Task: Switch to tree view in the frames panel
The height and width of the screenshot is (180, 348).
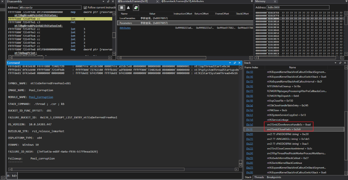Action: pyautogui.click(x=128, y=8)
